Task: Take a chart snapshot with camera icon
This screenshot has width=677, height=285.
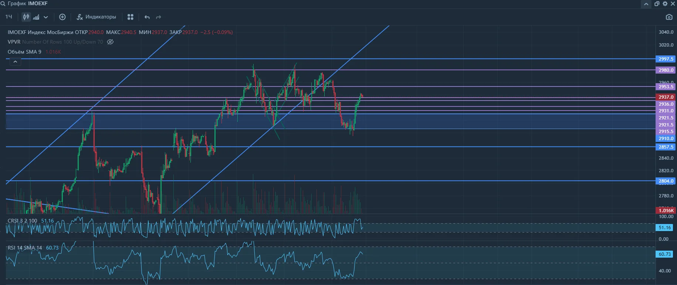Action: 669,17
